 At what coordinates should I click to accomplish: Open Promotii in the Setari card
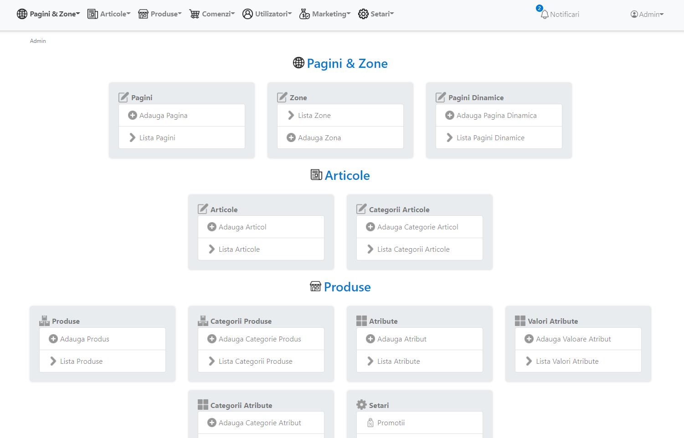pos(420,423)
